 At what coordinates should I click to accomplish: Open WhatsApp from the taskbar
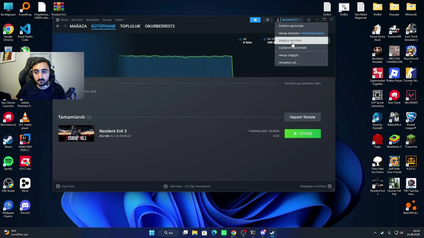point(224,233)
